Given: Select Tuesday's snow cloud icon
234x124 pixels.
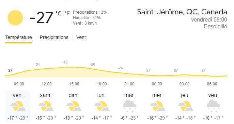Looking at the screenshot, I should point(129,106).
